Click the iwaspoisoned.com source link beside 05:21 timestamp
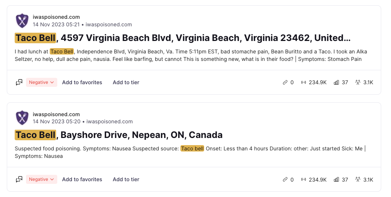Viewport: 391px width, 197px height. click(109, 25)
